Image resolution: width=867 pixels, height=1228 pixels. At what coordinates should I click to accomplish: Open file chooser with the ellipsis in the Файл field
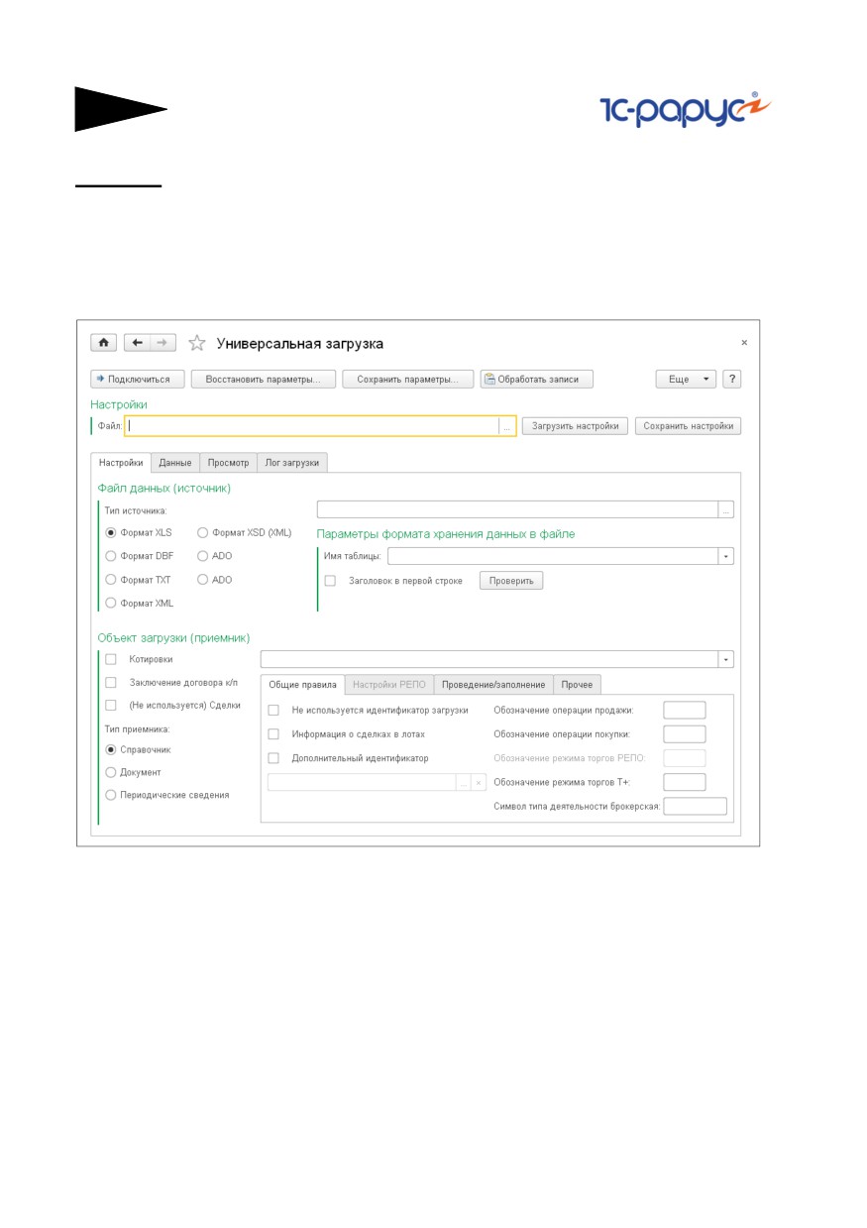(x=506, y=426)
